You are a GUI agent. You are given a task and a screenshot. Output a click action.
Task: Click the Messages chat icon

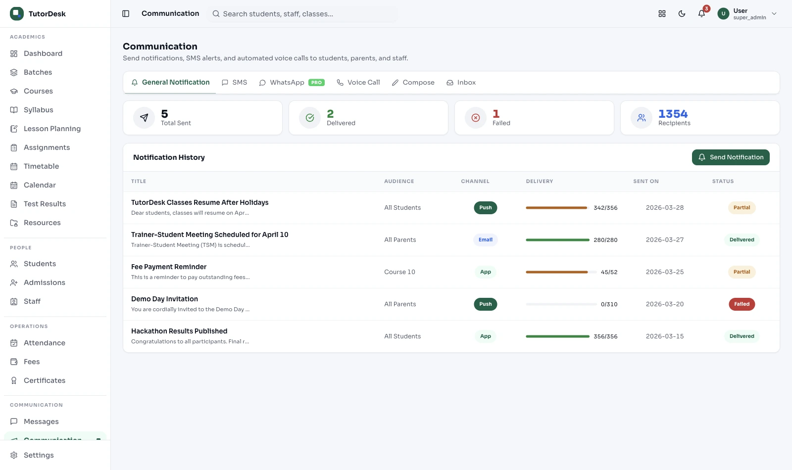click(x=14, y=422)
